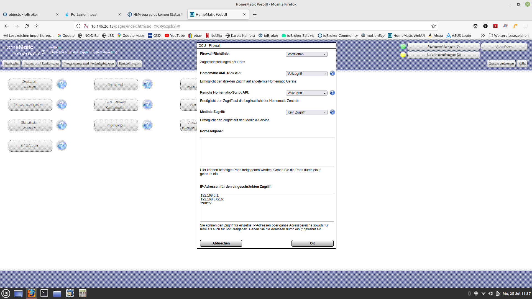
Task: Click into Port-Freigabe text area
Action: coord(267,152)
